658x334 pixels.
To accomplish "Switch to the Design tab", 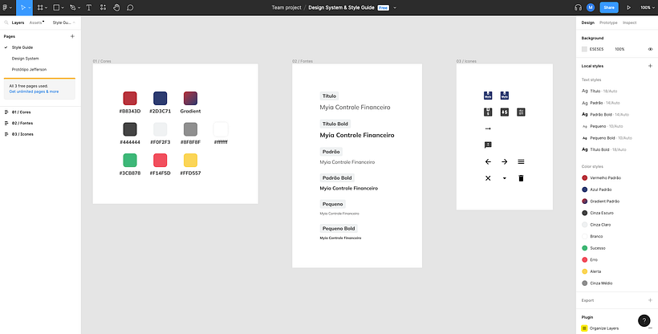I will tap(587, 22).
